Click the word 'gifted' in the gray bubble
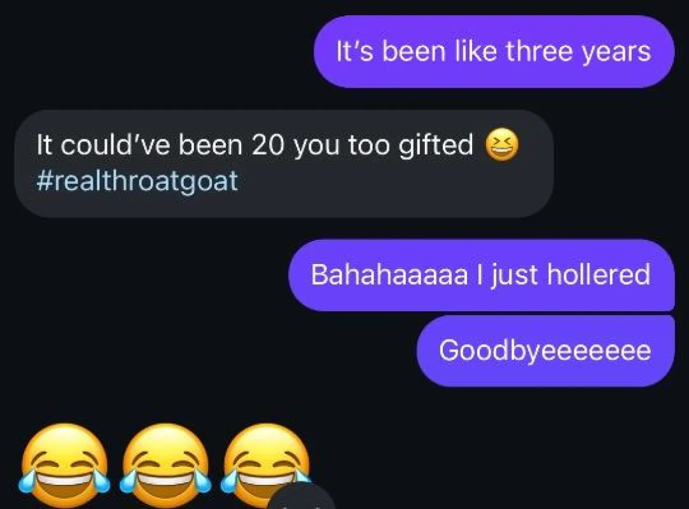This screenshot has height=509, width=689. tap(435, 146)
